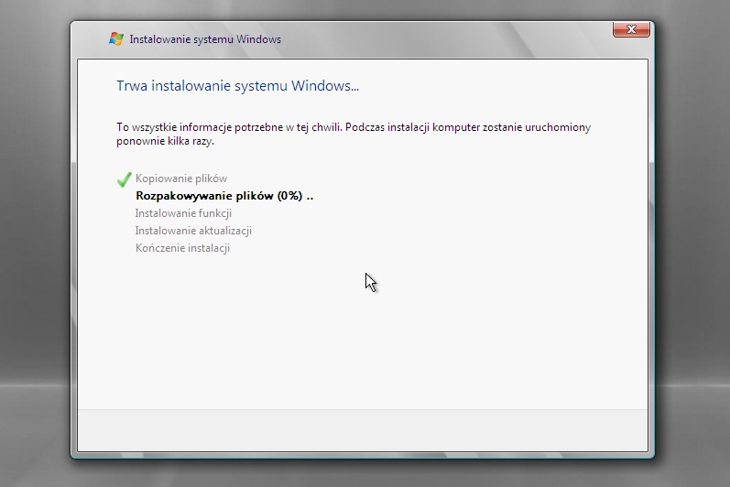Click the 'Instalowanie funkcji' step

click(183, 213)
